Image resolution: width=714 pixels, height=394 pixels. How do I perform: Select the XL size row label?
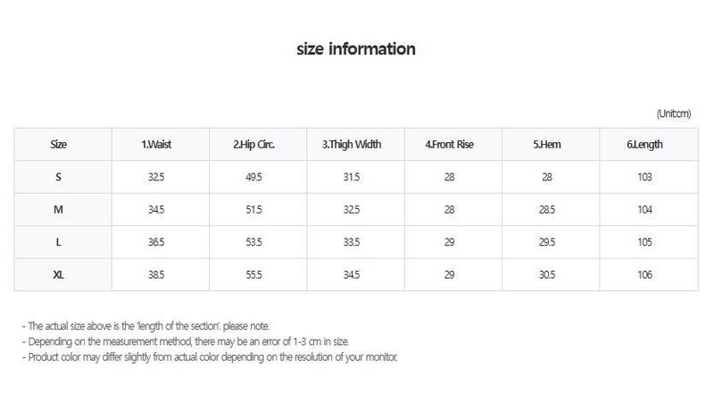(x=58, y=275)
